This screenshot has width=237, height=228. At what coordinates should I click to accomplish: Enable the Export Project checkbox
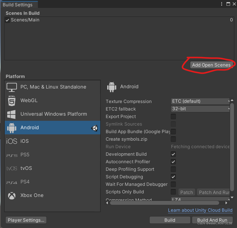[173, 117]
